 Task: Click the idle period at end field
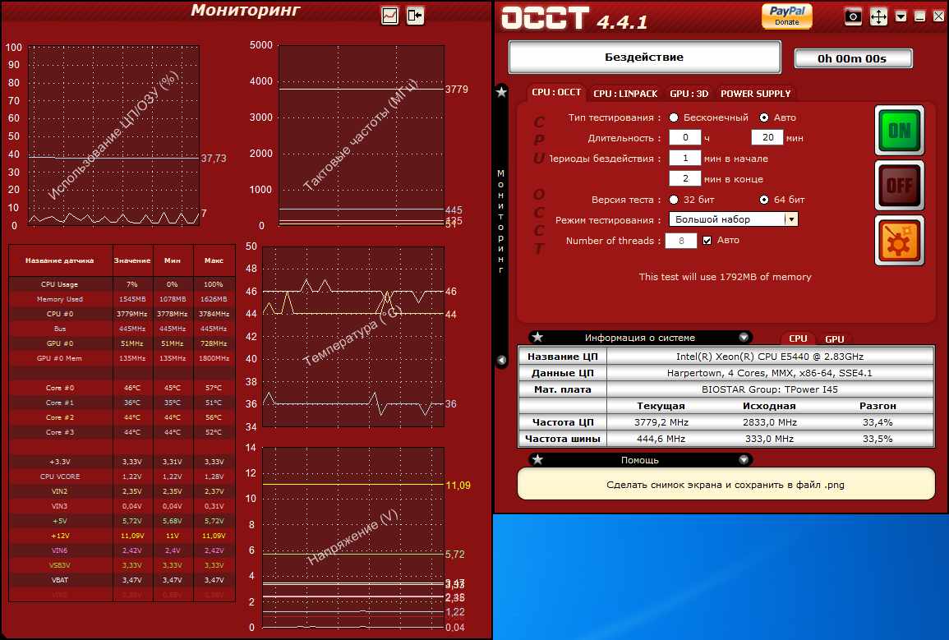pos(685,178)
